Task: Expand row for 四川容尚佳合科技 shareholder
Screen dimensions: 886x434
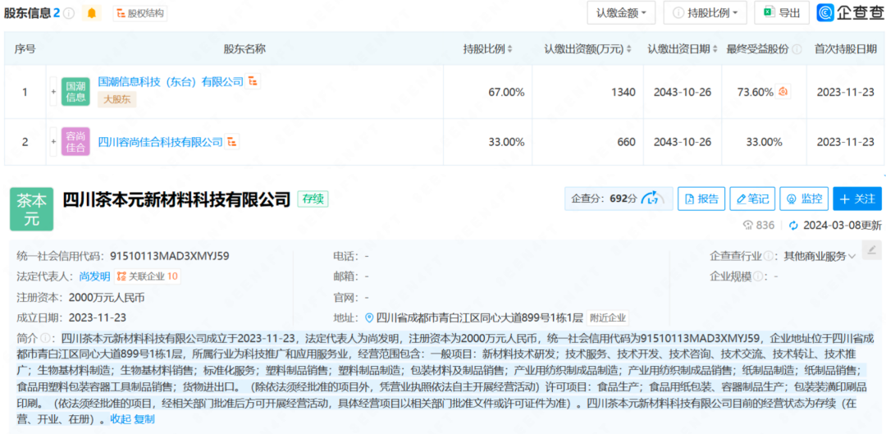Action: (54, 142)
